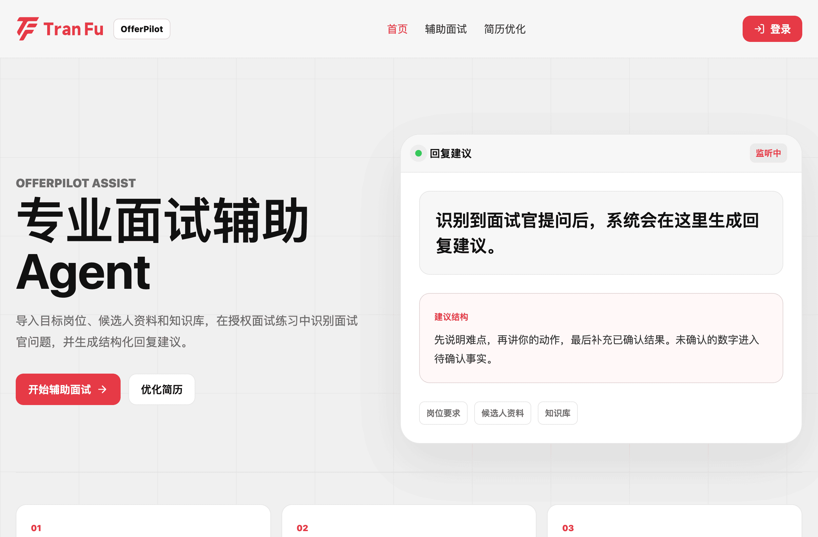This screenshot has height=537, width=818.
Task: Select the 岗位要求 tag
Action: [x=443, y=413]
